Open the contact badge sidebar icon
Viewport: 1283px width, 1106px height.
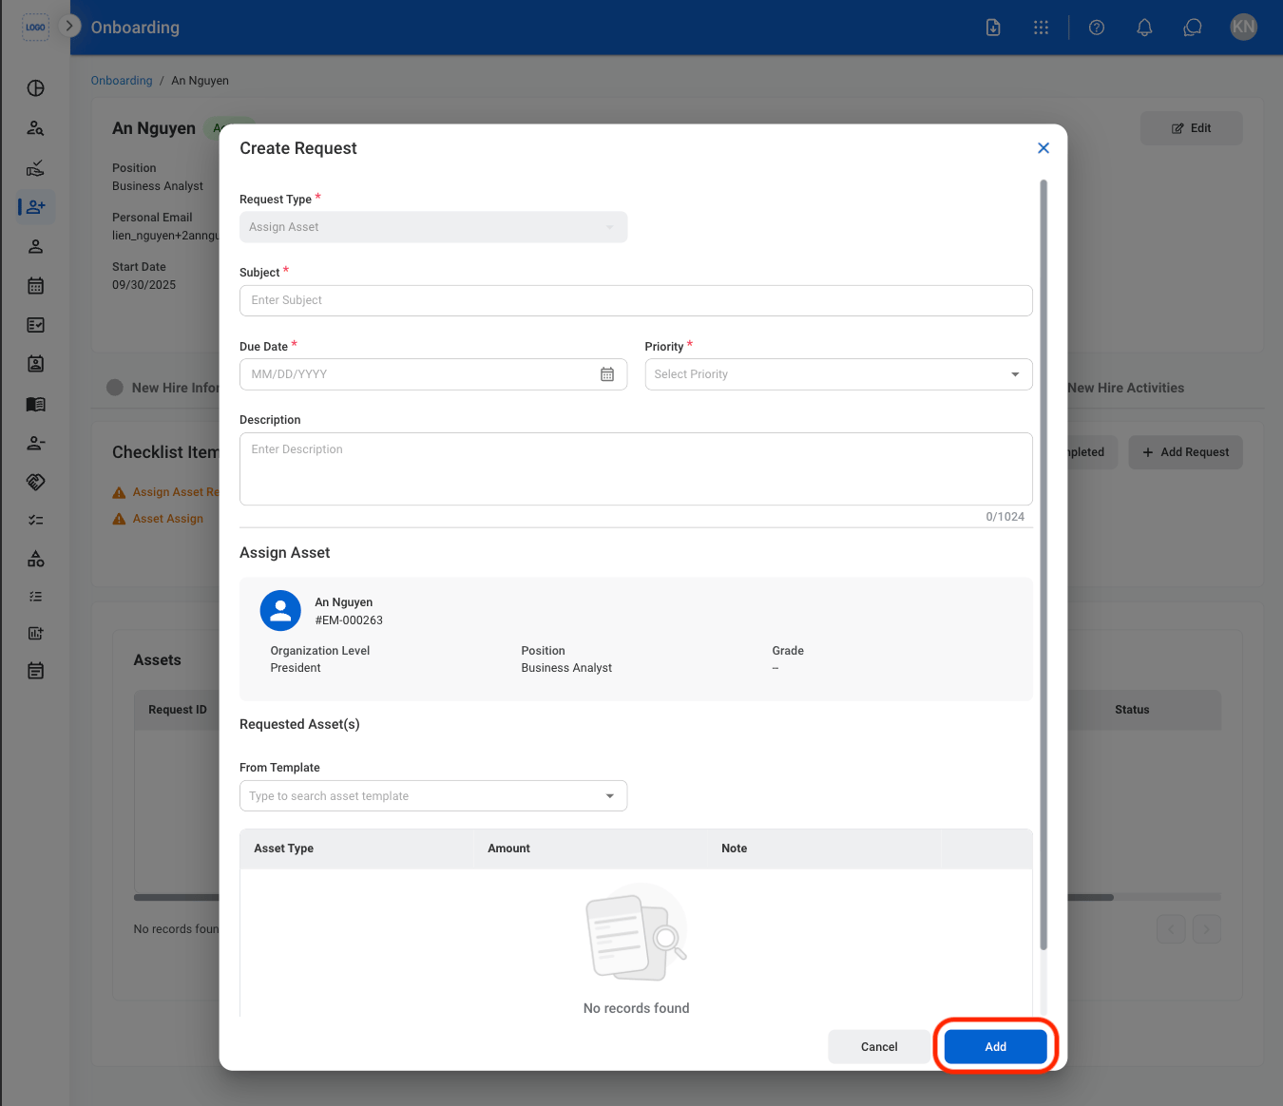[x=35, y=364]
